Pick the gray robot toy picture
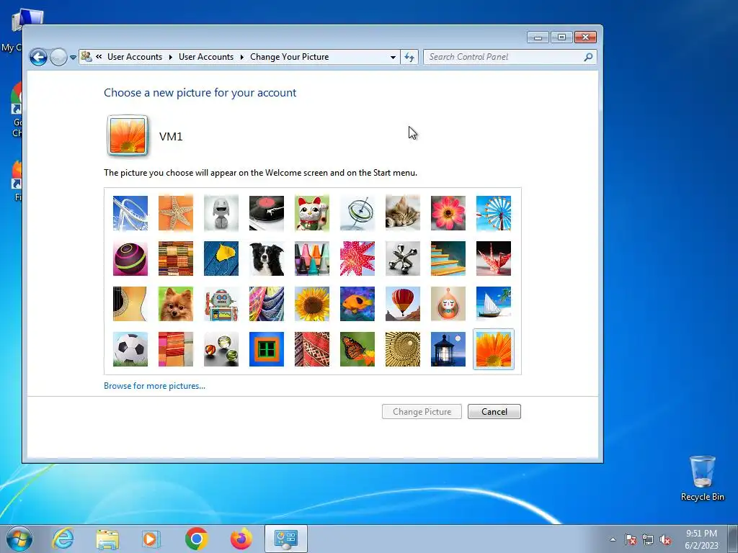Image resolution: width=738 pixels, height=553 pixels. 221,213
